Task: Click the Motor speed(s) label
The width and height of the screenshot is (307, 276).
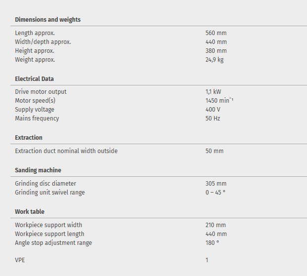Action: (x=35, y=101)
